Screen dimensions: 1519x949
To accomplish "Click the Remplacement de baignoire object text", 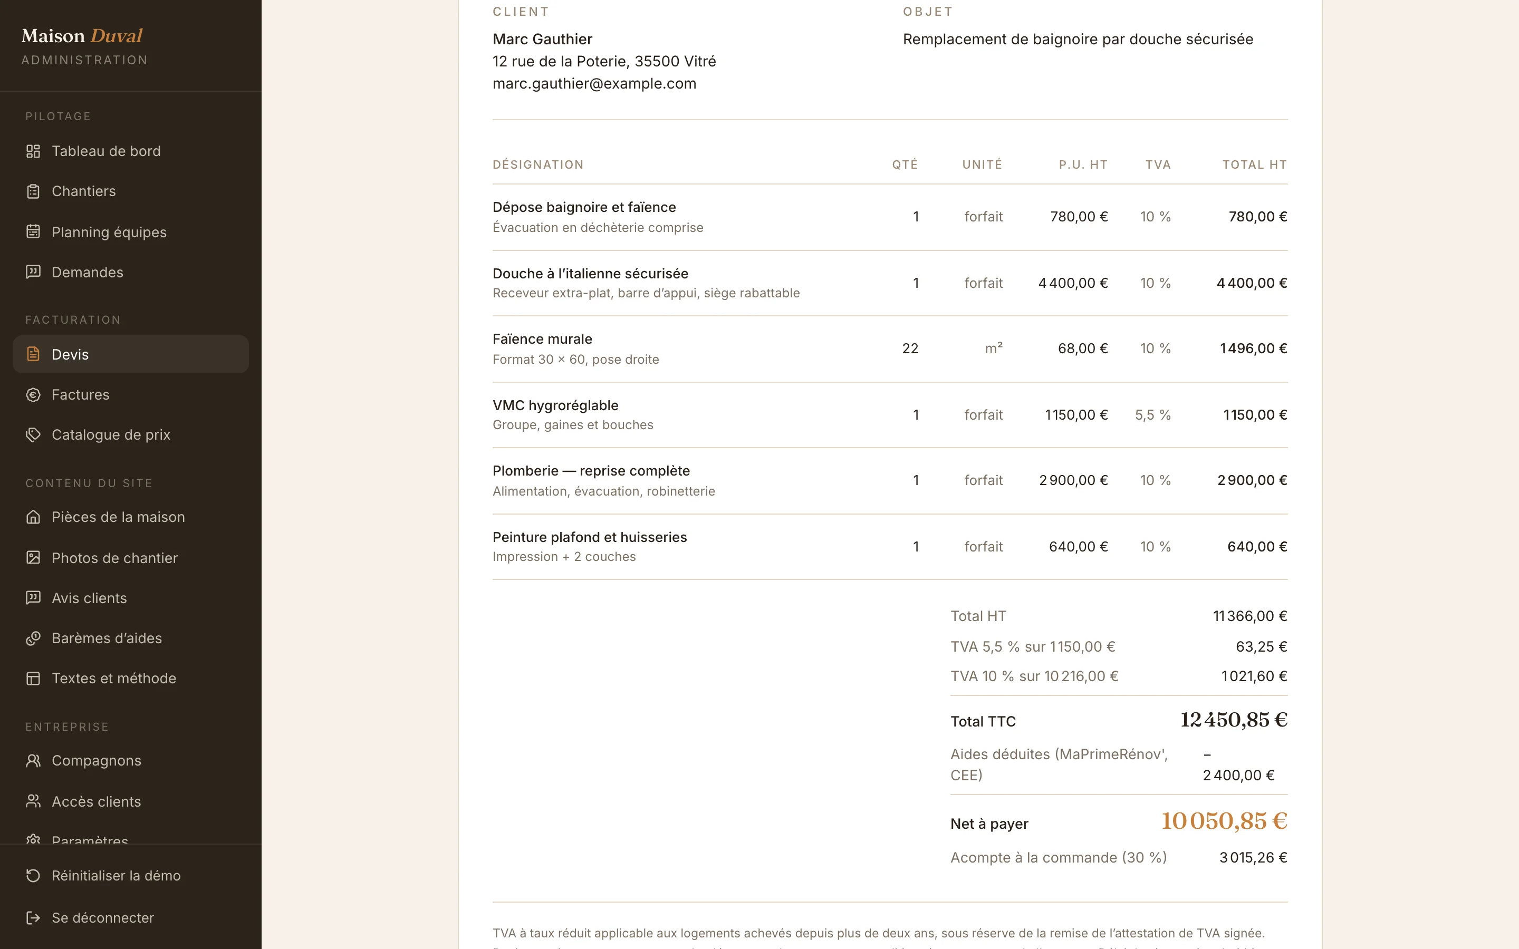I will click(x=1078, y=39).
